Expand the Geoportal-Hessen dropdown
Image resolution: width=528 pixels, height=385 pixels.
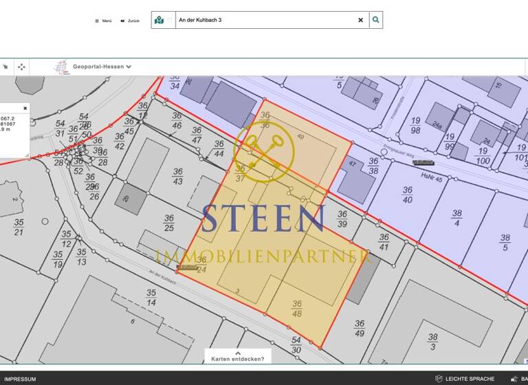(x=102, y=67)
